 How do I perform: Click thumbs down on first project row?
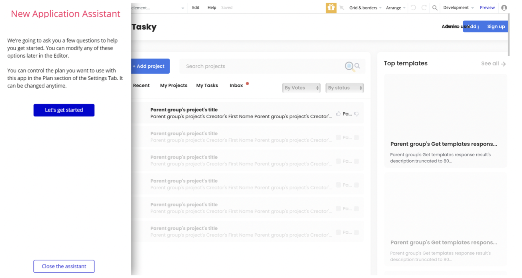click(357, 114)
